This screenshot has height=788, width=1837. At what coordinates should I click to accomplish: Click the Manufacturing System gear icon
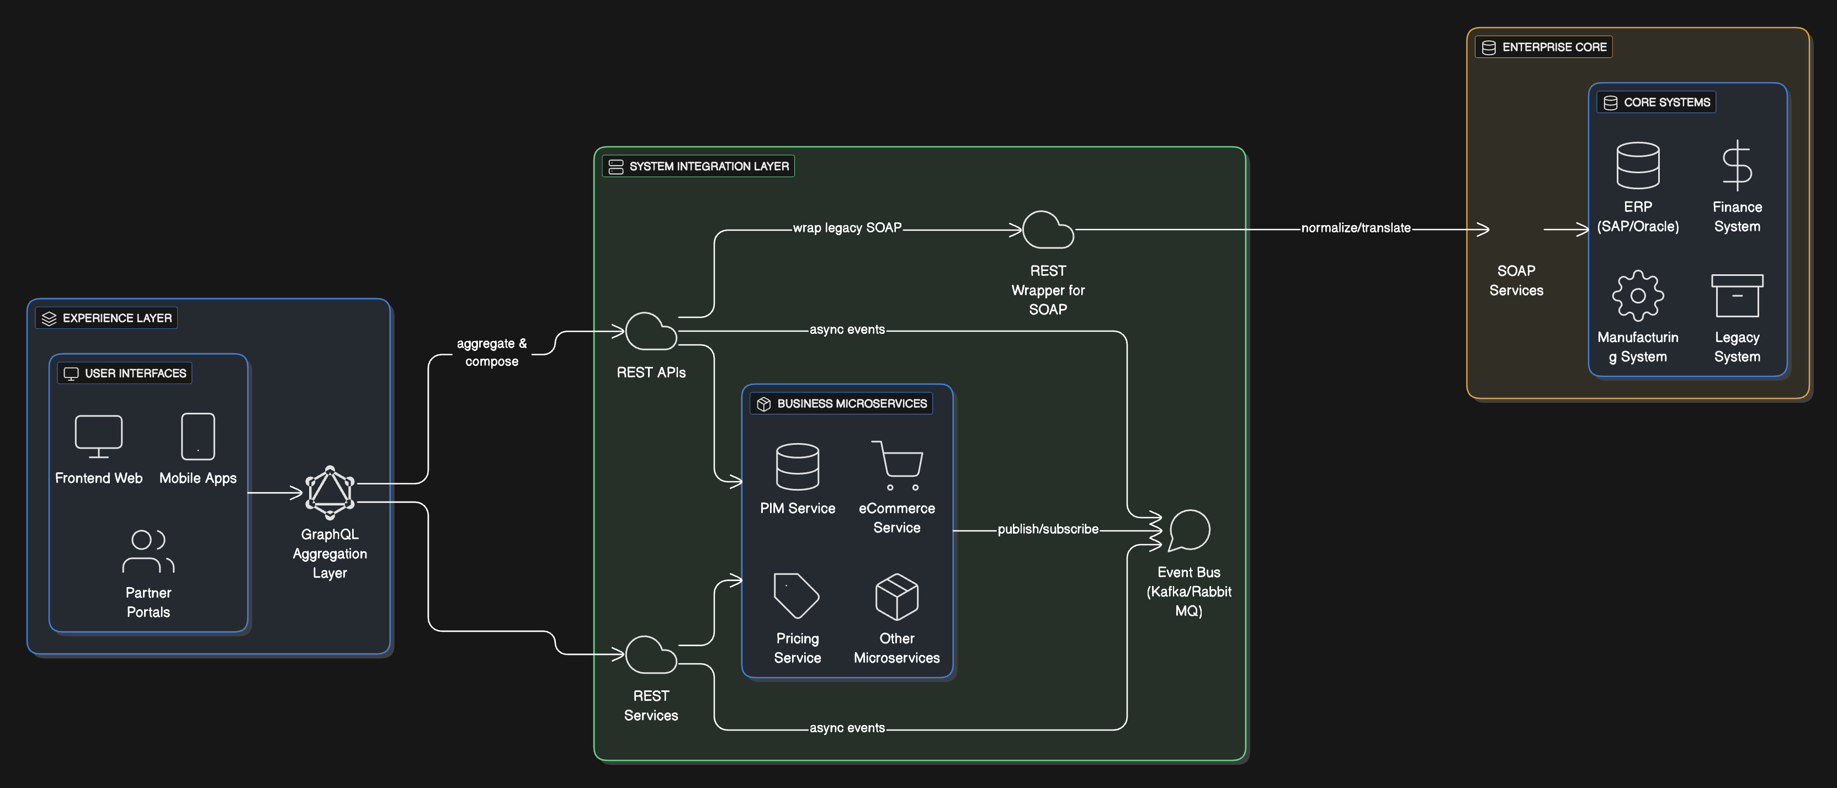tap(1637, 295)
